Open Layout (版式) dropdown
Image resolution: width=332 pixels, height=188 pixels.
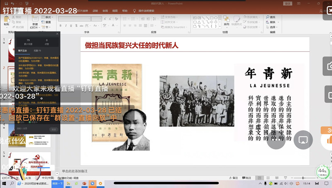point(47,17)
